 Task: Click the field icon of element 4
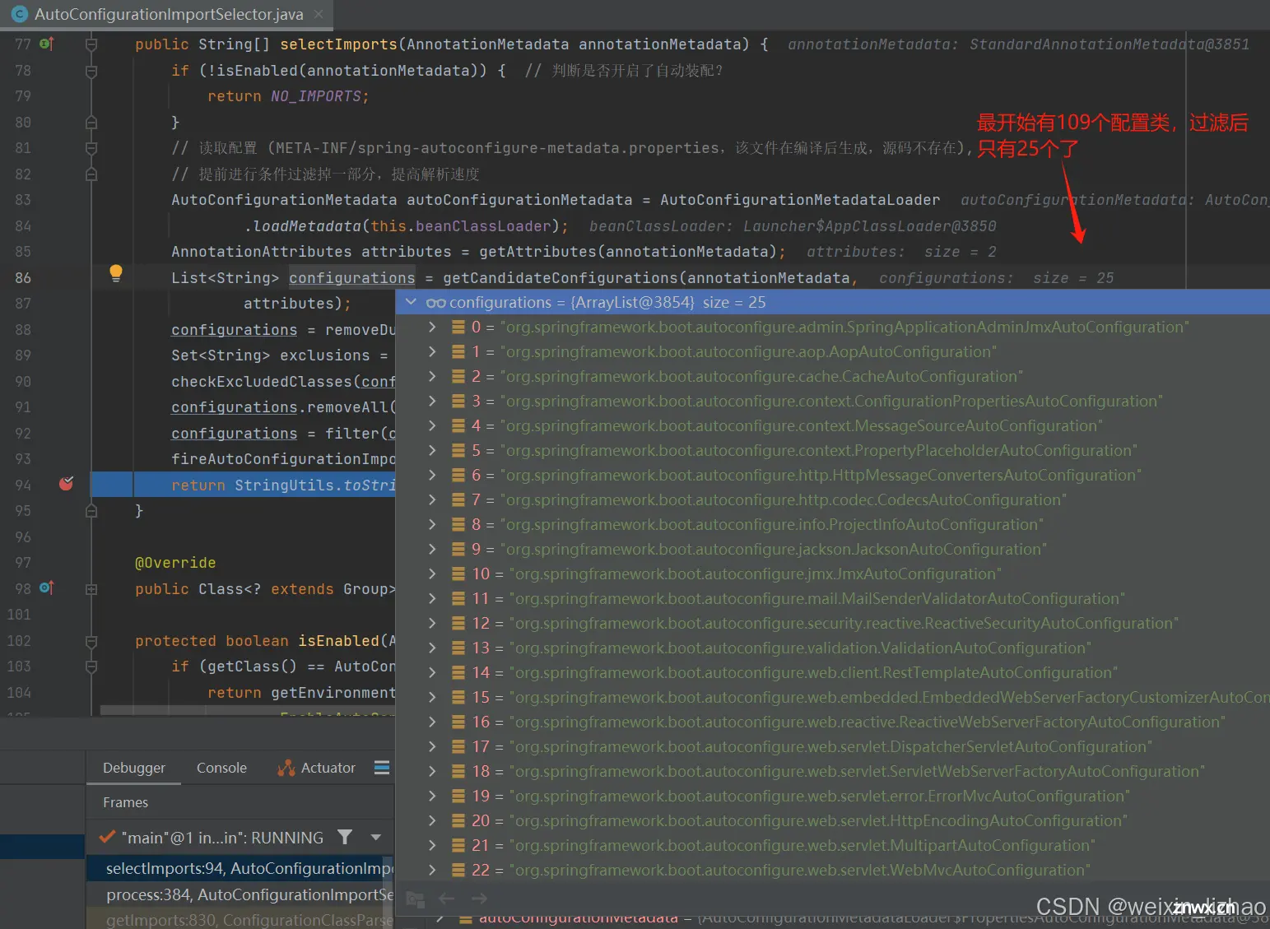click(458, 425)
